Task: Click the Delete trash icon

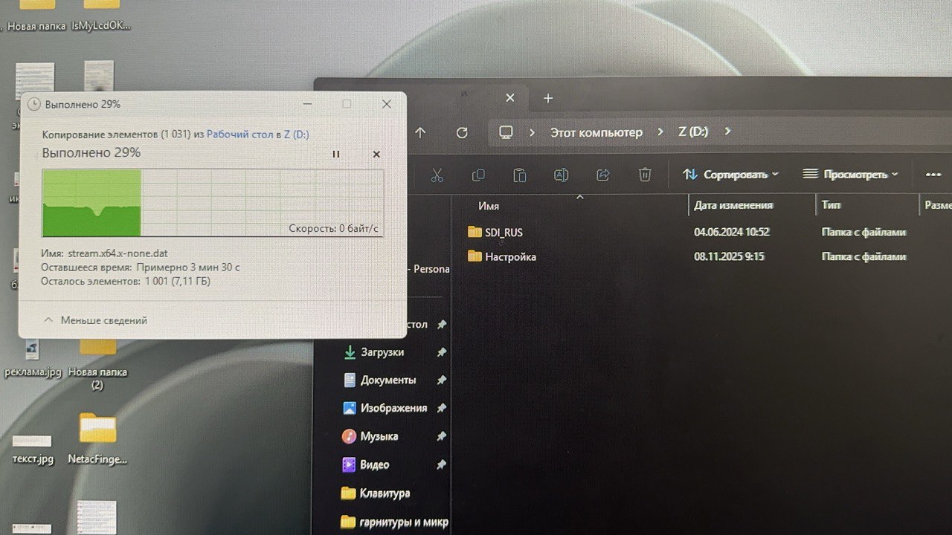Action: [x=645, y=175]
